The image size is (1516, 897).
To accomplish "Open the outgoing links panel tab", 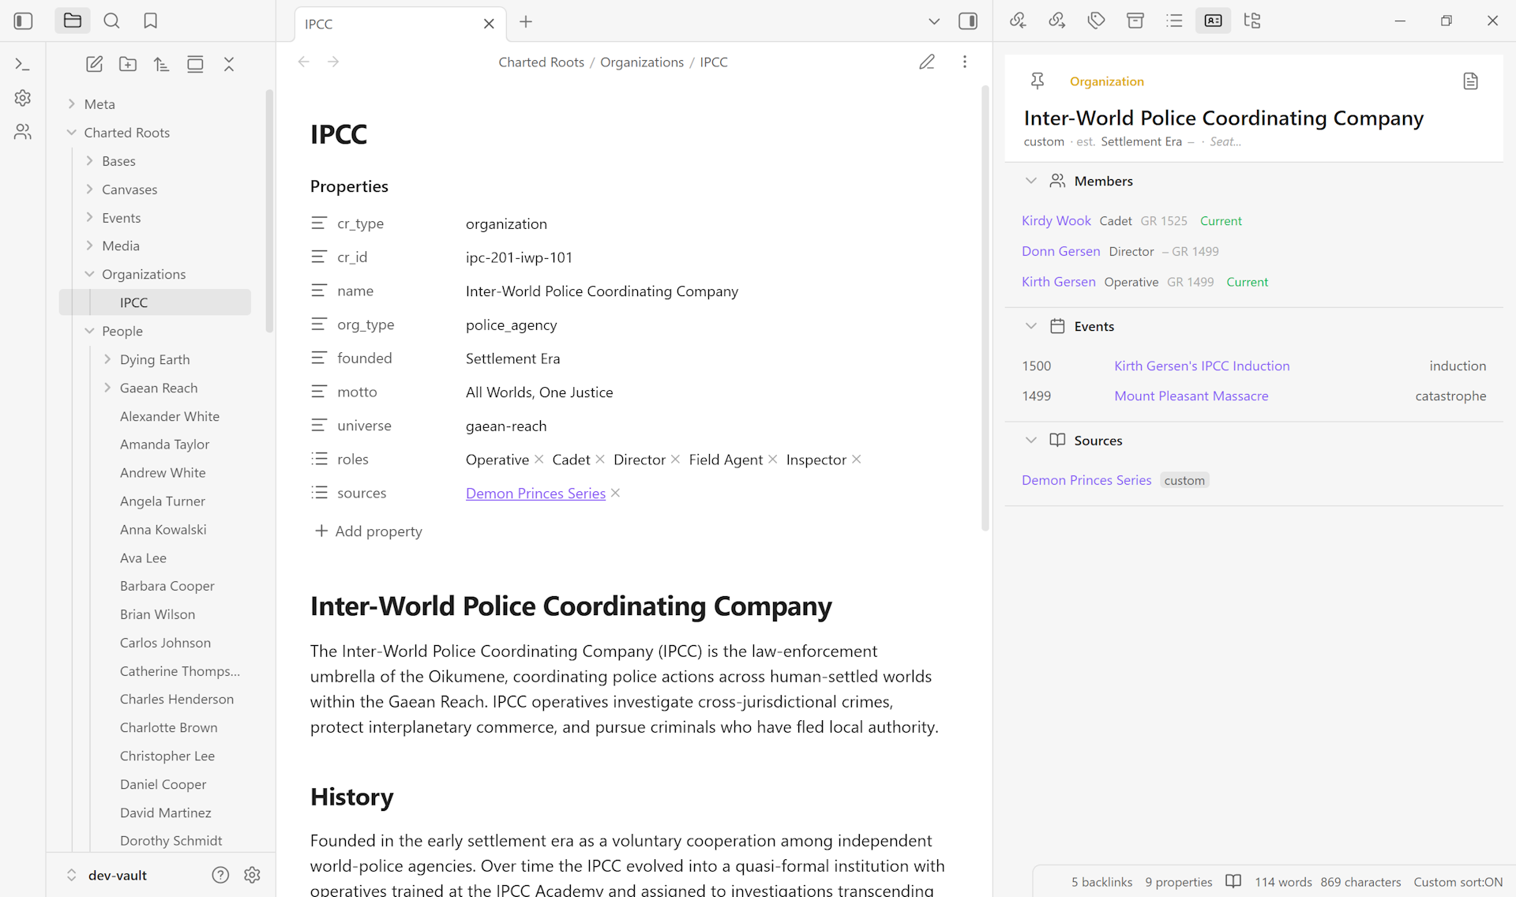I will pos(1057,21).
